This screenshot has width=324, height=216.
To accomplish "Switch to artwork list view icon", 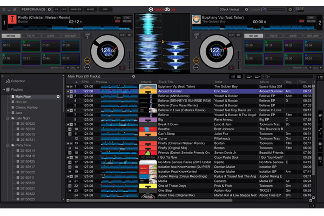I will click(x=233, y=77).
